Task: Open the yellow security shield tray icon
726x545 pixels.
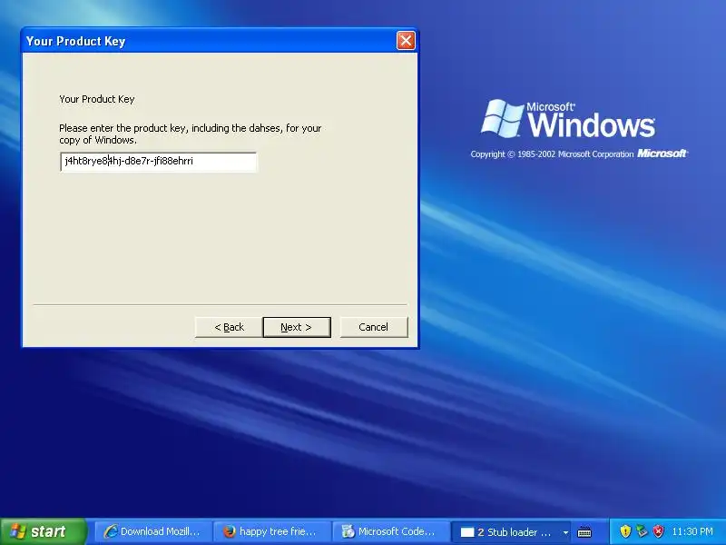Action: pos(625,531)
